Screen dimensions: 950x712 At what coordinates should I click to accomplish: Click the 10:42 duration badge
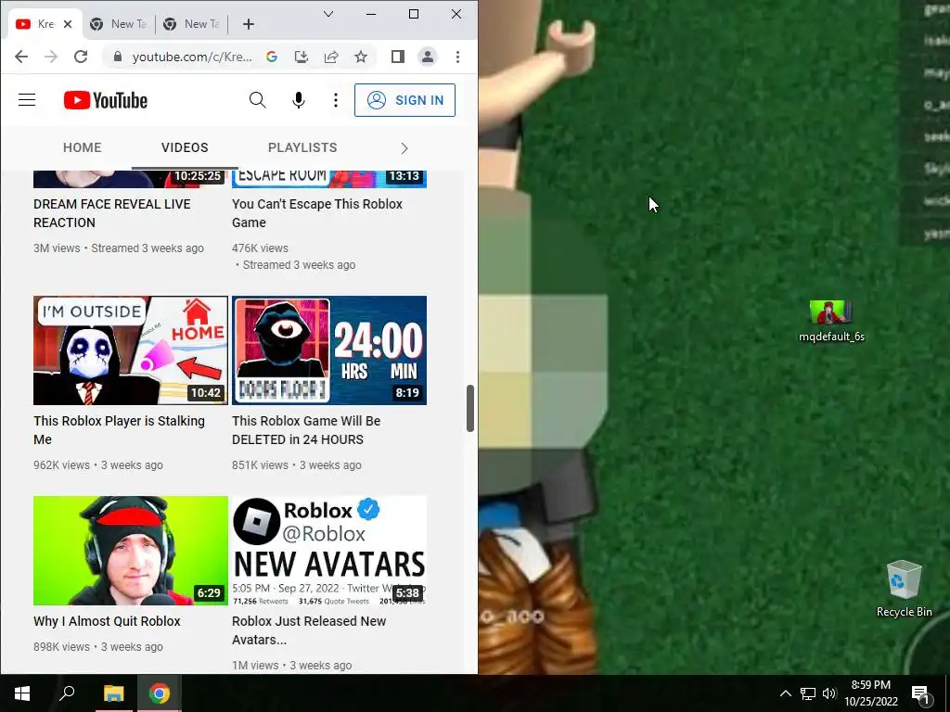[205, 393]
